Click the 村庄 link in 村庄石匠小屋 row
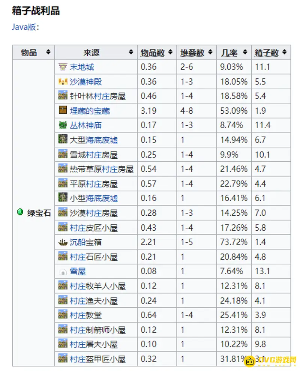Viewport: 300px width, 371px height. click(x=78, y=257)
